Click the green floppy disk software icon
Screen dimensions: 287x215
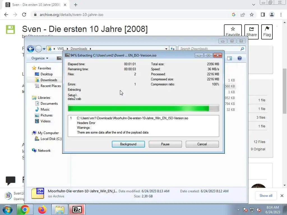pyautogui.click(x=10, y=29)
